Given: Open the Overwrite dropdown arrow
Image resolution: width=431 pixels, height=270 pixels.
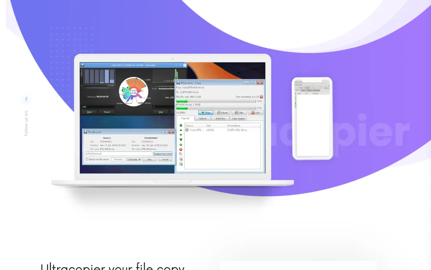Looking at the screenshot, I should (139, 159).
